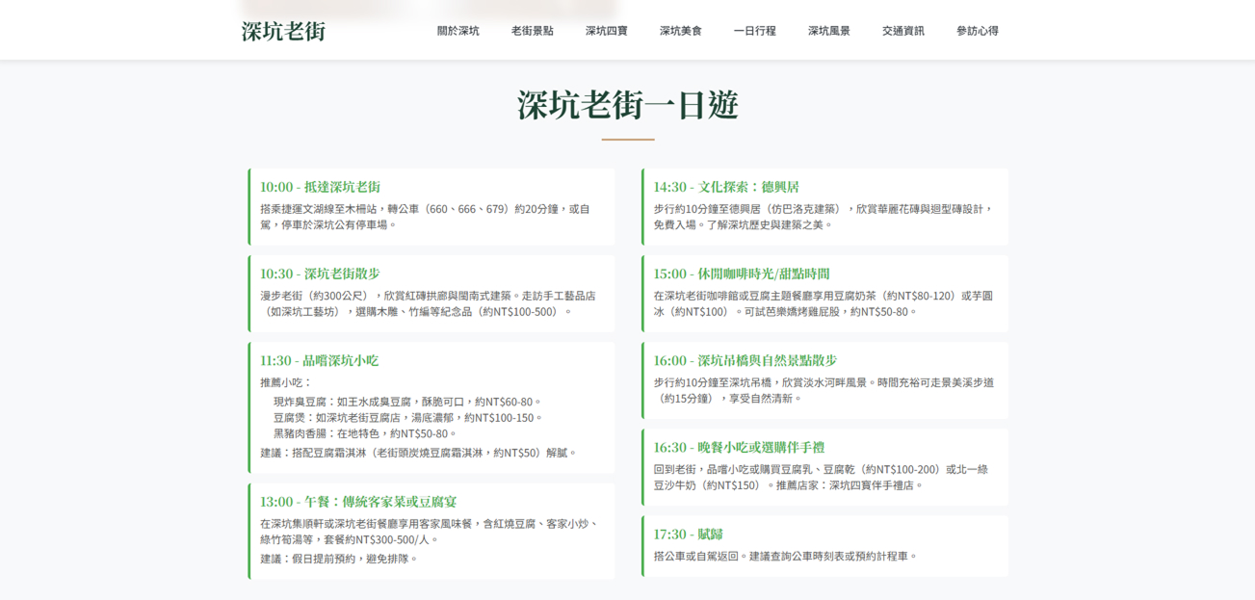
Task: Click the 13:00 午餐 傳統客家菜 heading
Action: tap(358, 502)
